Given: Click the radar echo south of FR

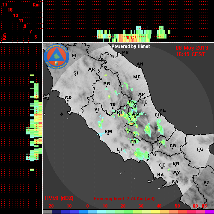Looking at the screenshot, I should click(x=141, y=154).
